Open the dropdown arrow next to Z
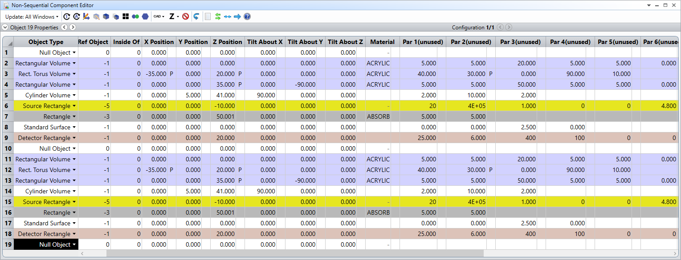 [178, 17]
